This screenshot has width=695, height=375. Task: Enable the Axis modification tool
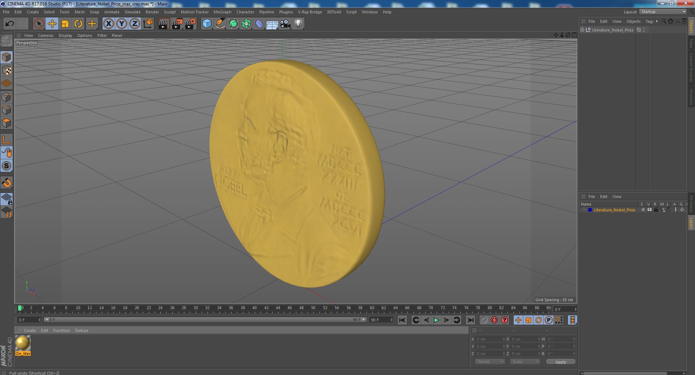coord(7,140)
